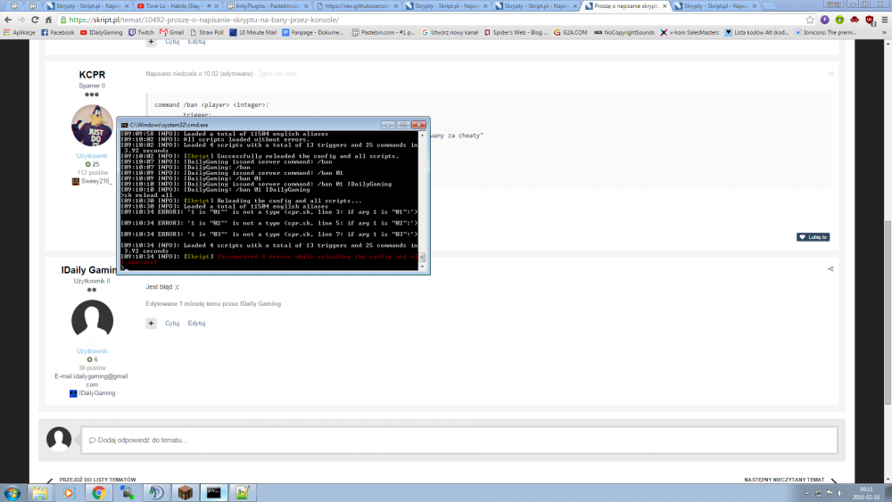Image resolution: width=892 pixels, height=502 pixels.
Task: Click 'Edytuj' under IDaily Gaming's post
Action: pyautogui.click(x=196, y=323)
